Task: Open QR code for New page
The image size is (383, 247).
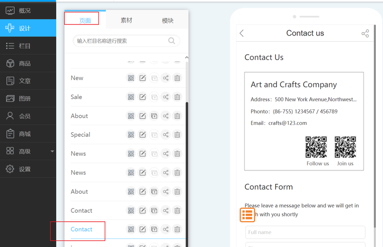Action: pos(131,78)
